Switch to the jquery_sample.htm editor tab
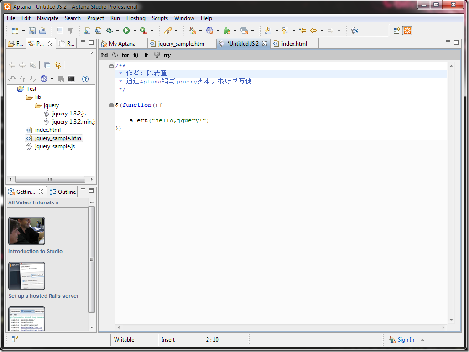The height and width of the screenshot is (352, 469). (181, 44)
